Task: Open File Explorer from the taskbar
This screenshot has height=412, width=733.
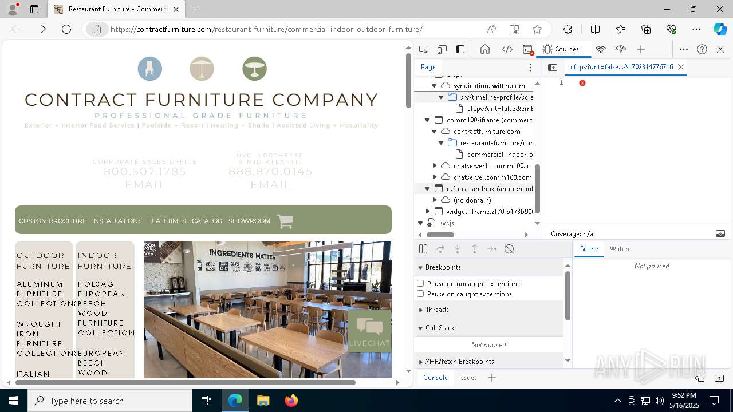Action: click(263, 401)
